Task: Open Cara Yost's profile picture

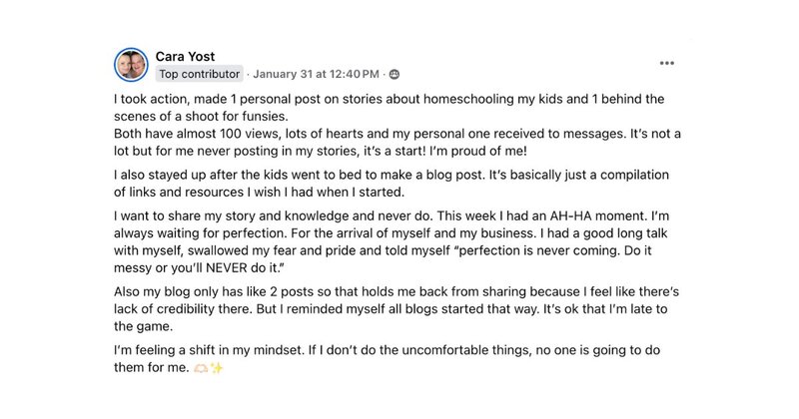Action: coord(131,65)
